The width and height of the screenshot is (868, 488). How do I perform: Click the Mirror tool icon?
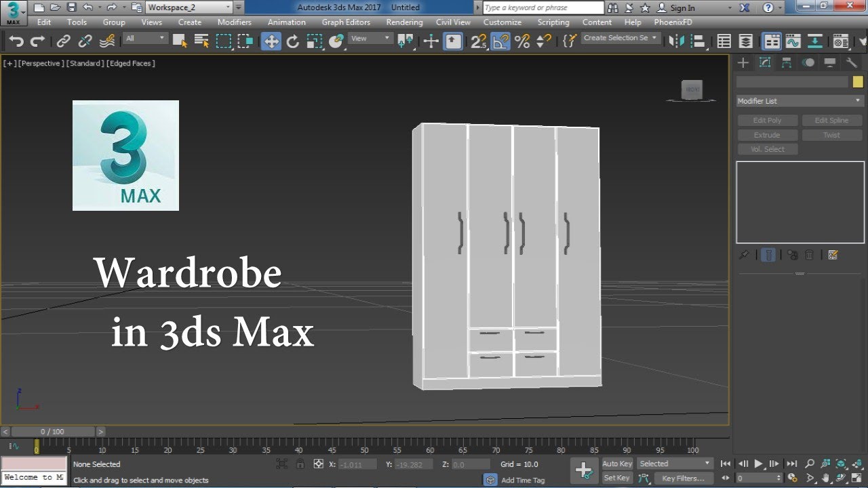(x=677, y=41)
